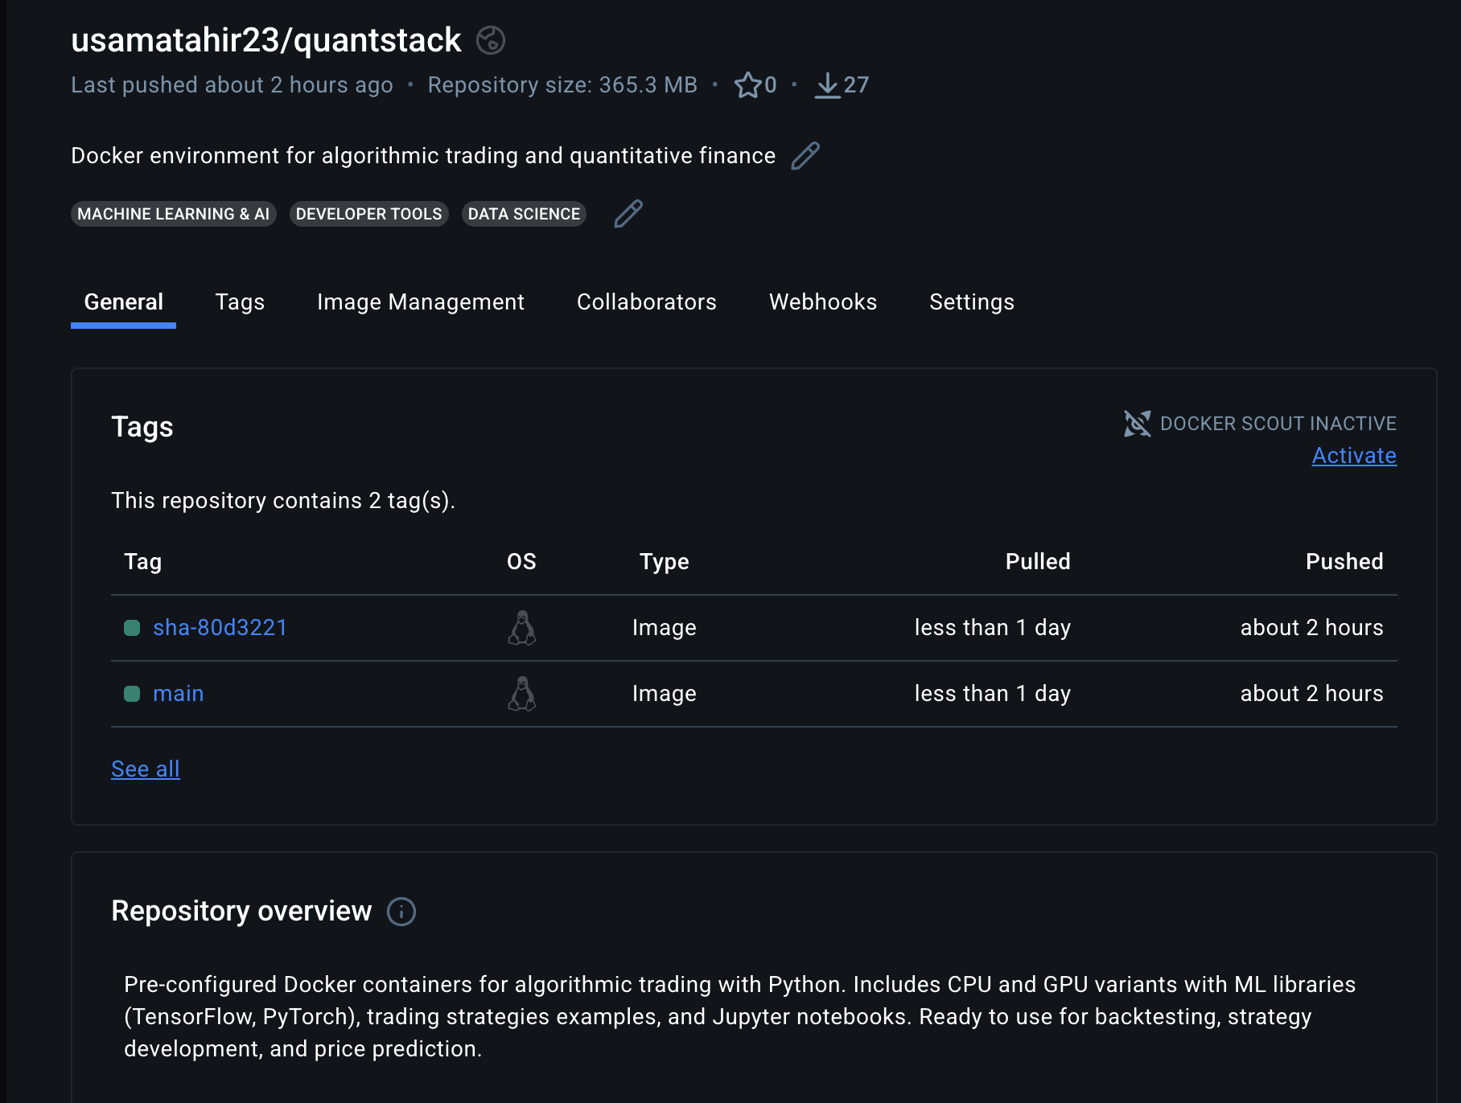This screenshot has width=1461, height=1103.
Task: Open Repository overview info icon
Action: click(401, 912)
